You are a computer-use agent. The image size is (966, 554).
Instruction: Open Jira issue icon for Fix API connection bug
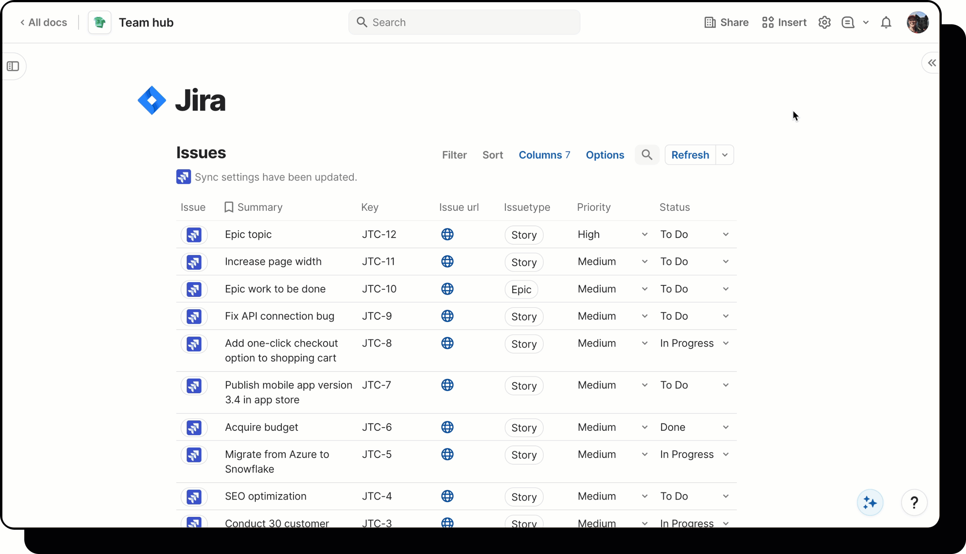(x=194, y=317)
